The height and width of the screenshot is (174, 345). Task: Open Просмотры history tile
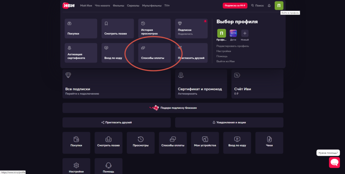[141, 143]
